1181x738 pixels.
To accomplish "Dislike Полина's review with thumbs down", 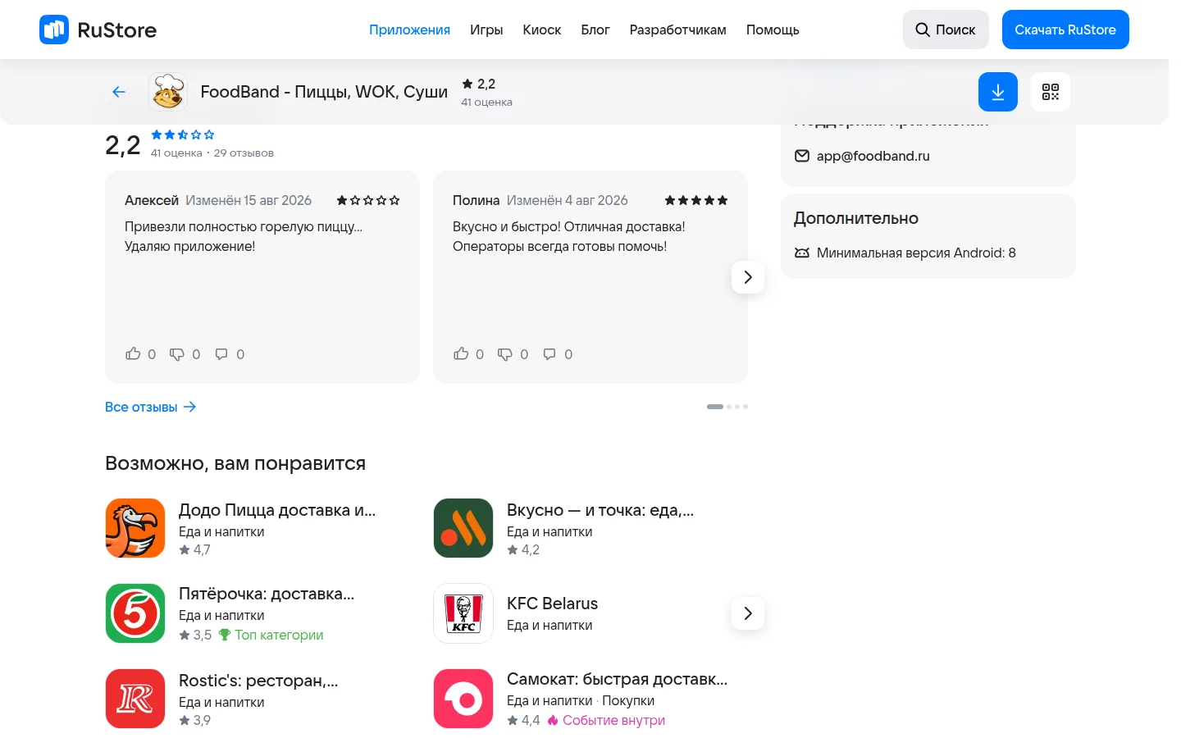I will [x=505, y=354].
